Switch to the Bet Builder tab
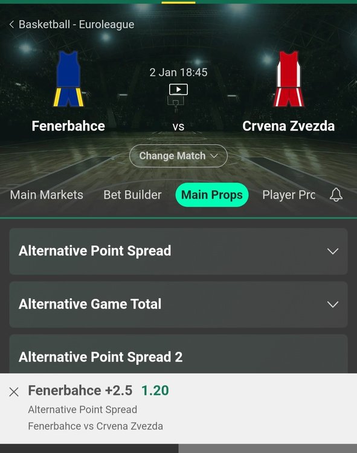The width and height of the screenshot is (357, 453). click(x=132, y=194)
